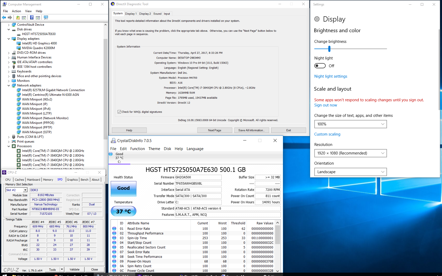Click the Mice and other pointing devices icon
This screenshot has width=442, height=276.
point(14,76)
